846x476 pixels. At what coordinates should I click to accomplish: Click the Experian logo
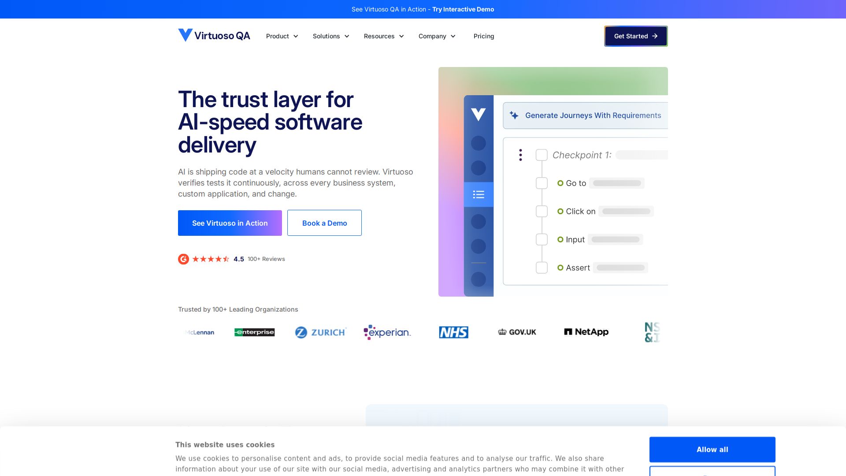(x=387, y=332)
